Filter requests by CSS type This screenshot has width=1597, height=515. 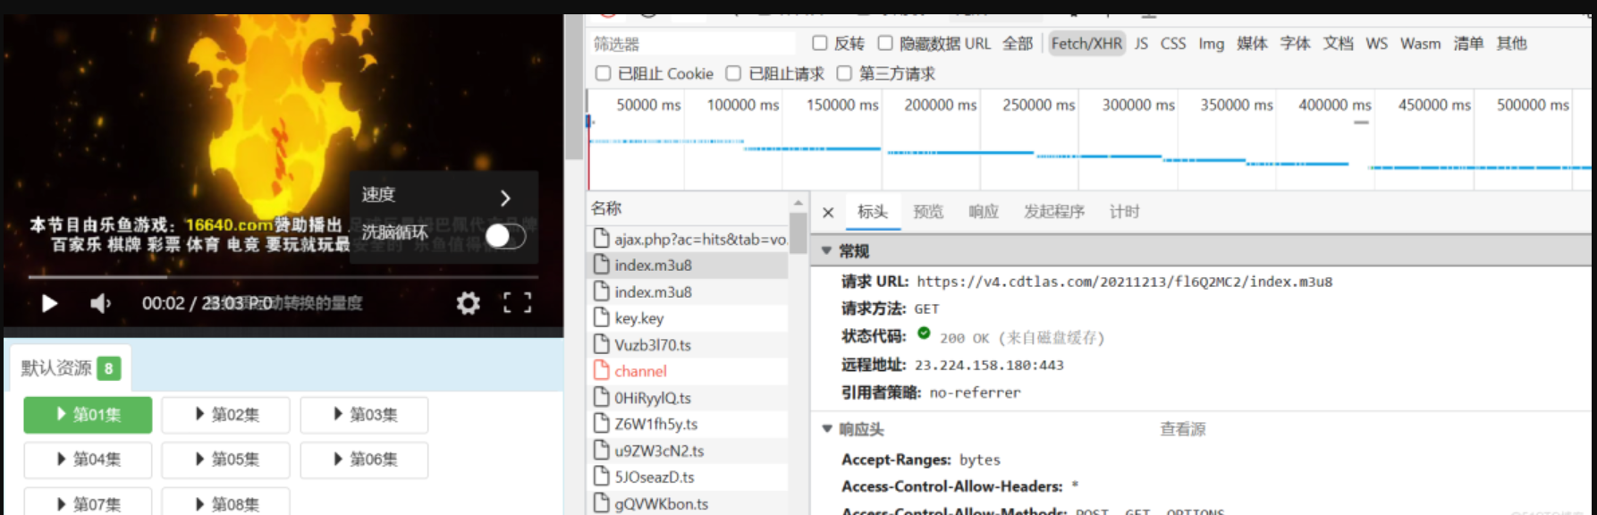[x=1173, y=43]
